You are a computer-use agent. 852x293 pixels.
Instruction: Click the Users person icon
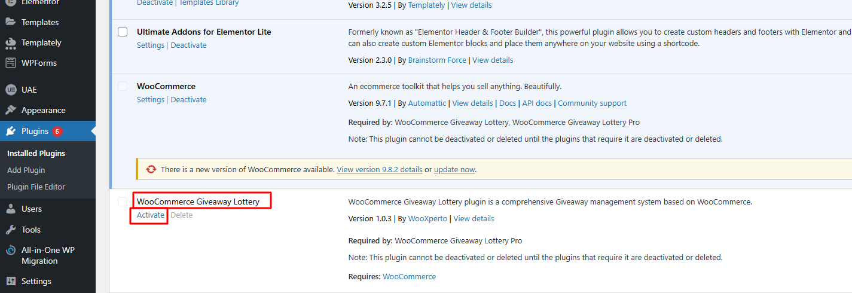coord(10,209)
